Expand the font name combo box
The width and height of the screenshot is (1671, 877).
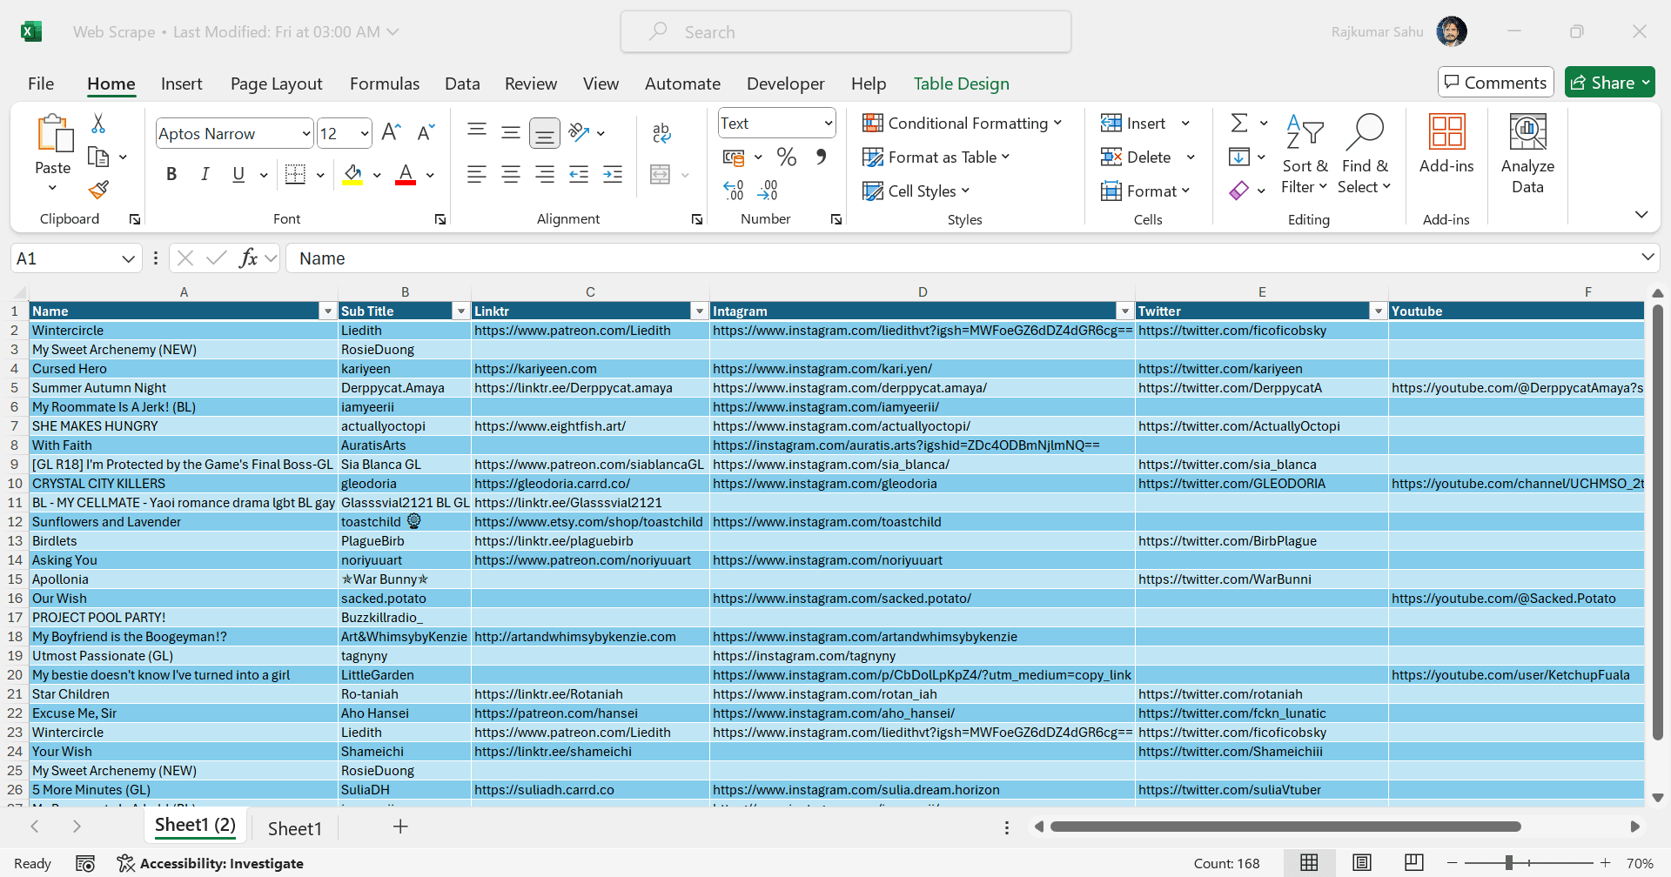pos(305,133)
